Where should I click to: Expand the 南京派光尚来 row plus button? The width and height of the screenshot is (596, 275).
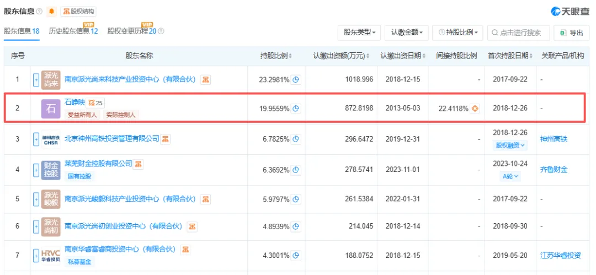point(36,80)
